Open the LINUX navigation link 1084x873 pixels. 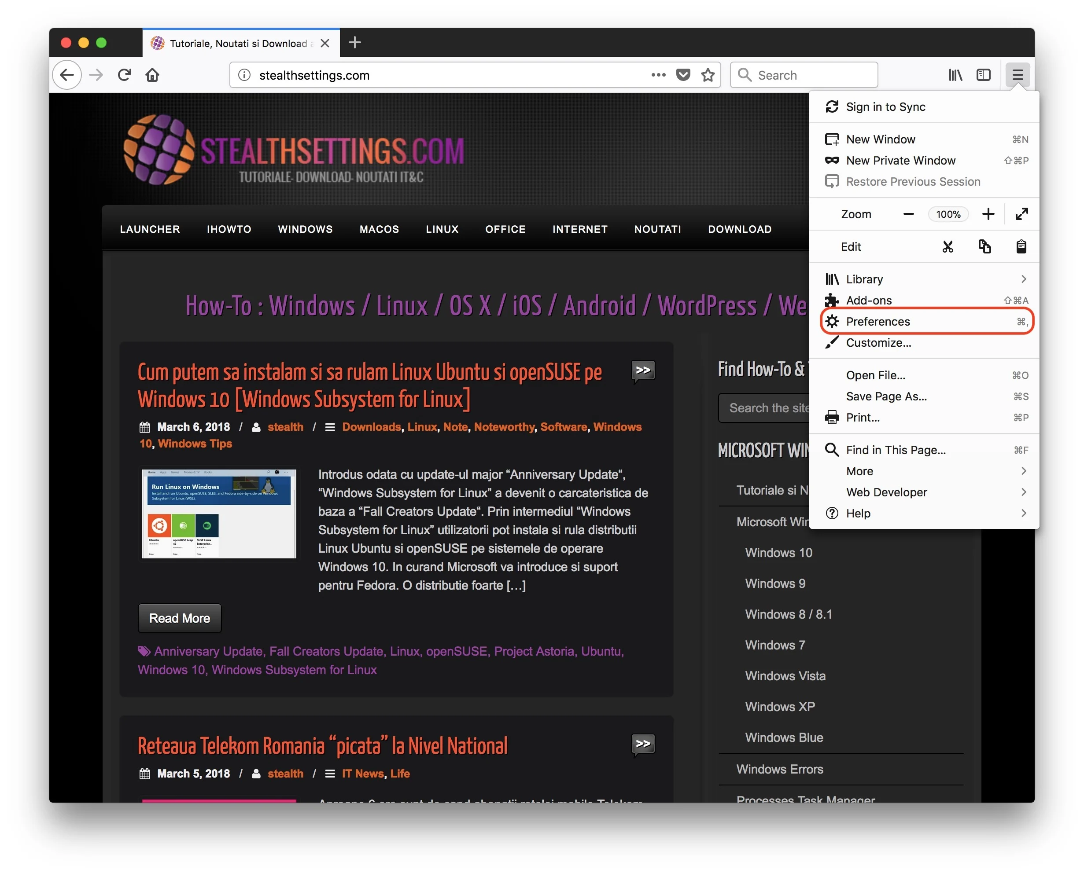pyautogui.click(x=441, y=229)
